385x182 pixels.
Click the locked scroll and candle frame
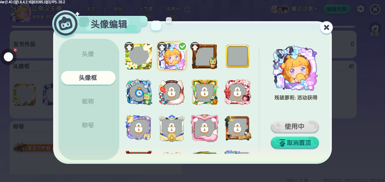point(237,128)
